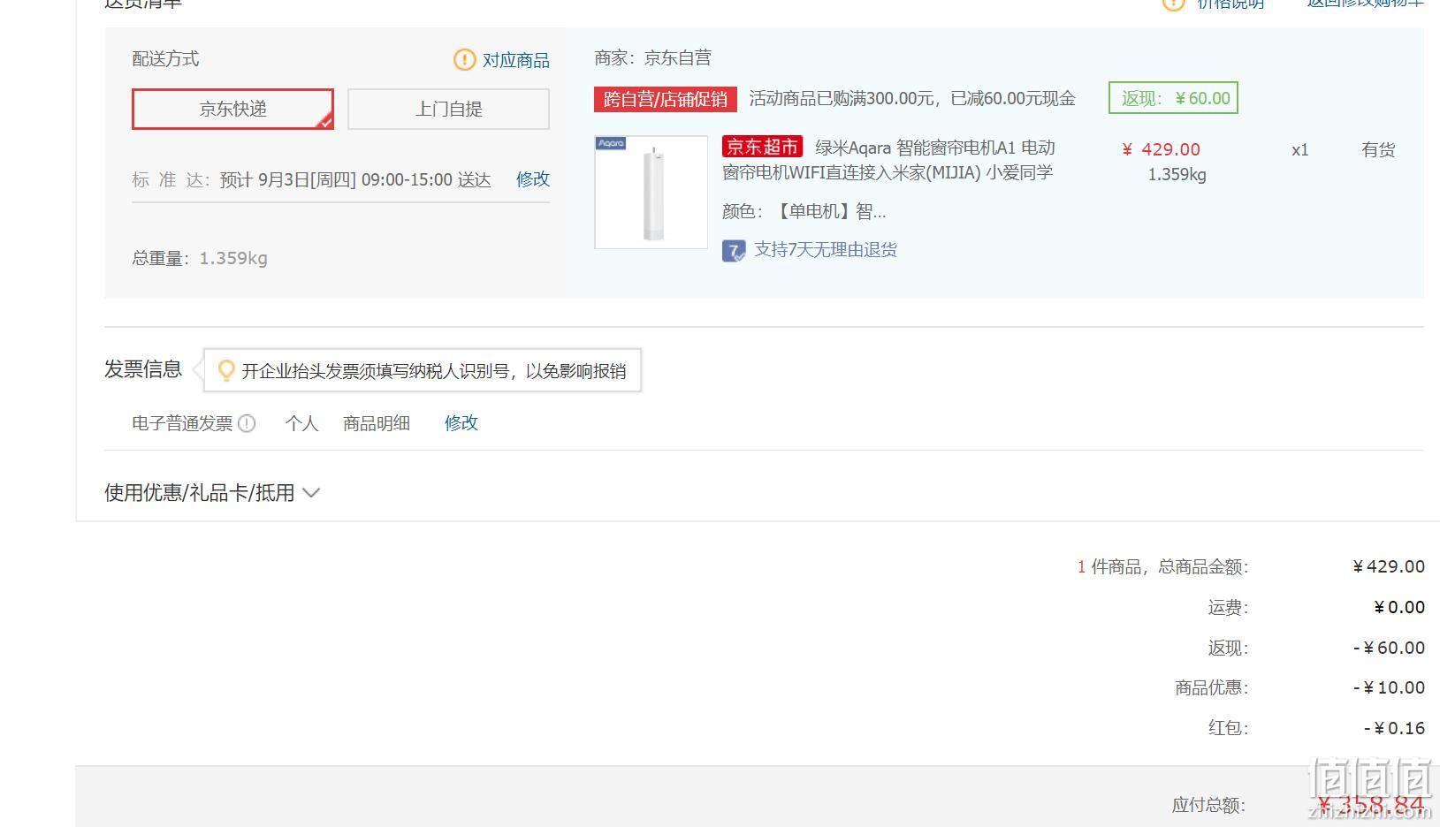Expand 使用优惠/礼品卡/抵用 section

[x=212, y=492]
